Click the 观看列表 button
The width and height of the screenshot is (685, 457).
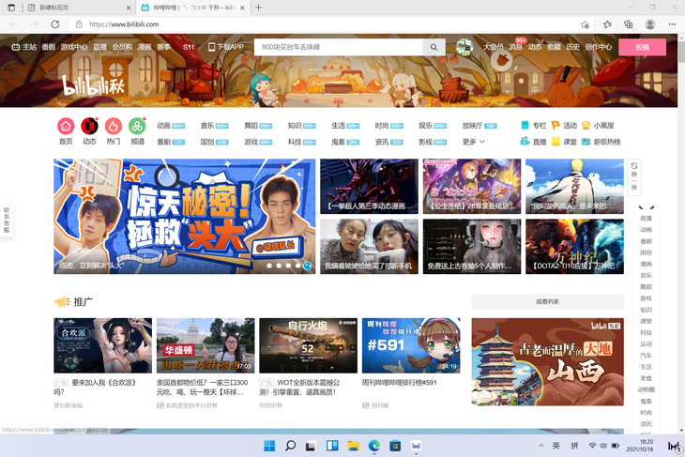point(547,302)
